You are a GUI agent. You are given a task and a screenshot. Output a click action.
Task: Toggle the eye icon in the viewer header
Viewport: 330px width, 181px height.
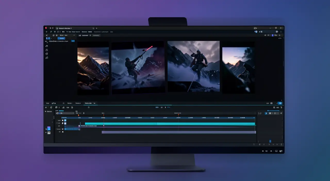coord(265,35)
